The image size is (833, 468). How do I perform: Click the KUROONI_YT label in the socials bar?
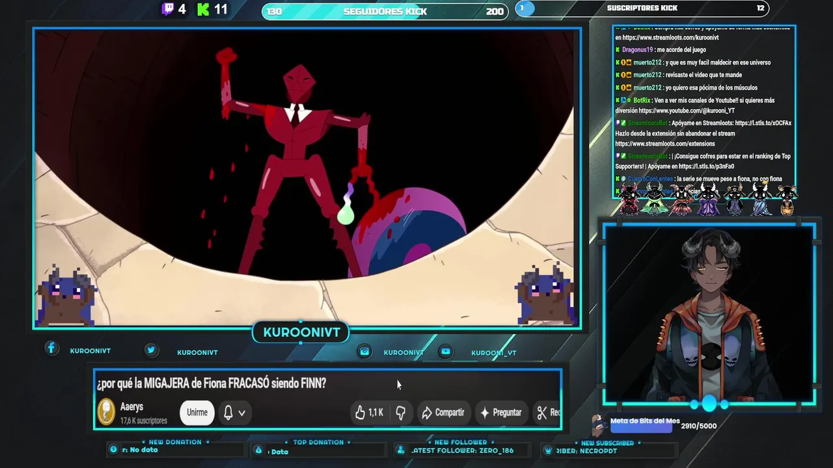coord(493,353)
